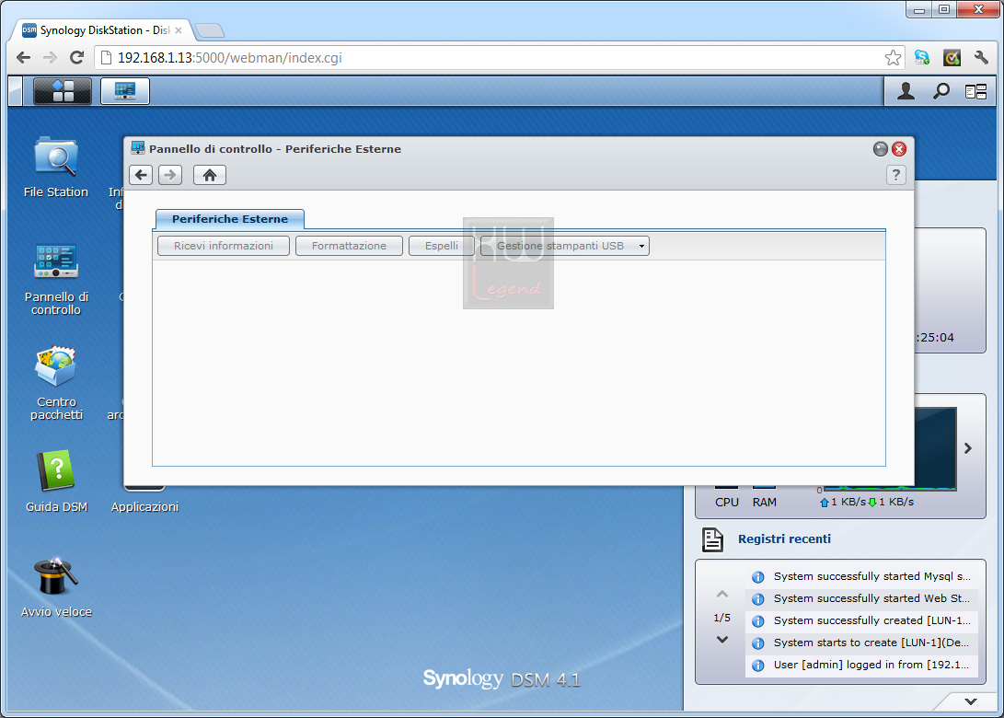Launch Centro pacchetti desktop icon
This screenshot has height=718, width=1004.
[56, 384]
